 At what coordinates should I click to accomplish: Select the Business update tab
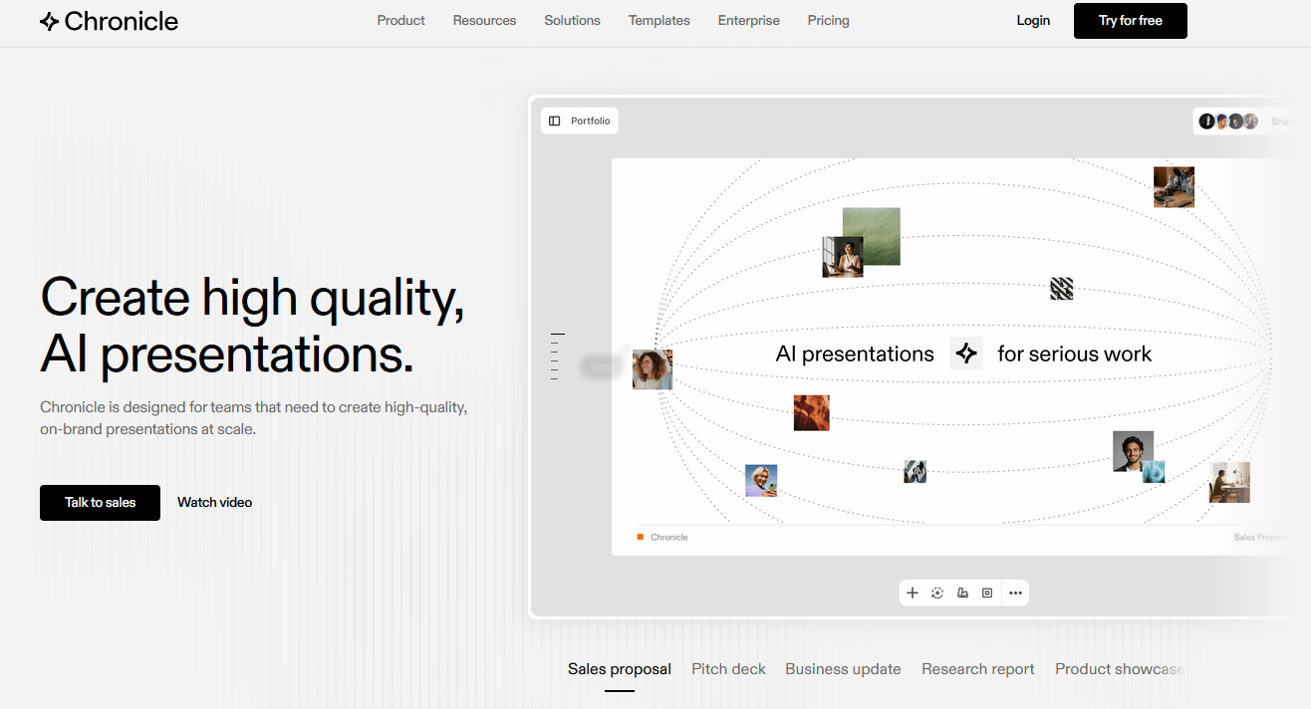[843, 669]
